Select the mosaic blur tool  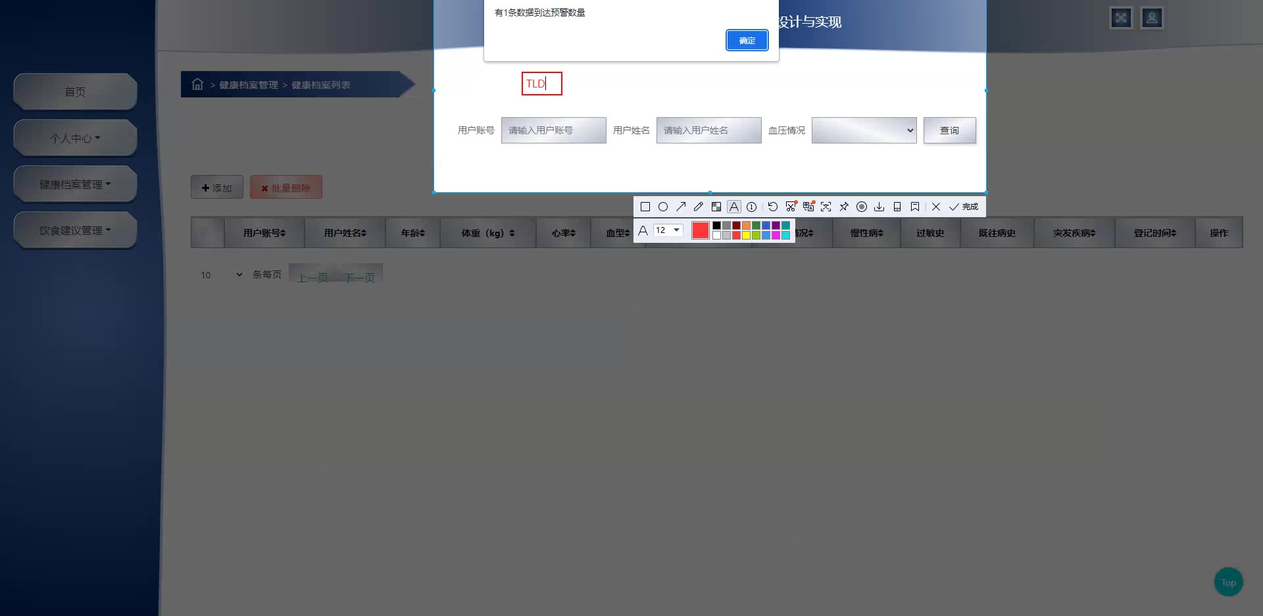[x=716, y=207]
